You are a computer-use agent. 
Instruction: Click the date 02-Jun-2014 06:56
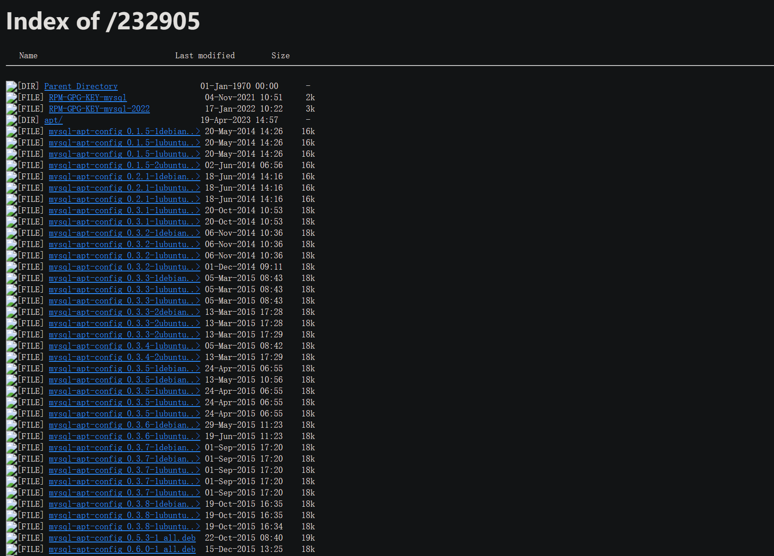(244, 165)
